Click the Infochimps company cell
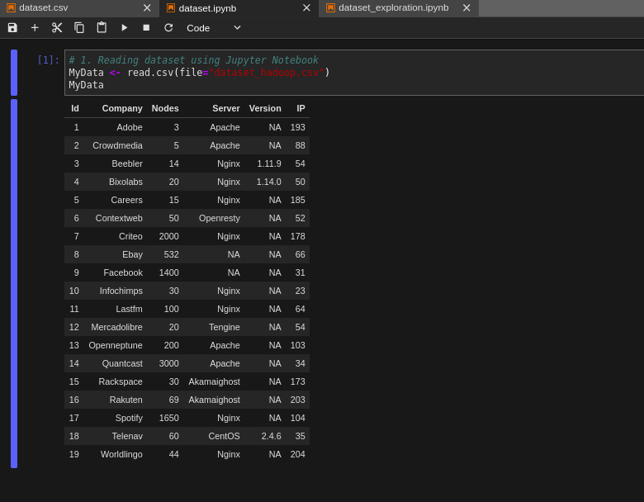The width and height of the screenshot is (644, 502). (121, 291)
